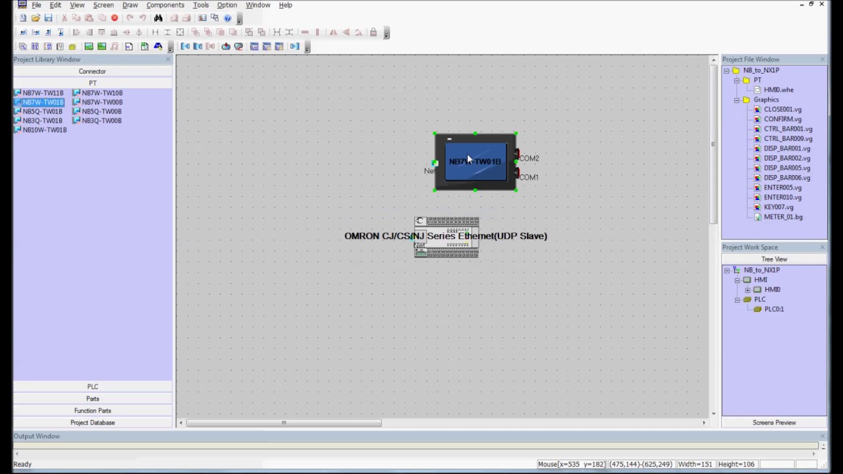Click the scissors Cut icon
Screen dimensions: 843x474
coord(65,18)
